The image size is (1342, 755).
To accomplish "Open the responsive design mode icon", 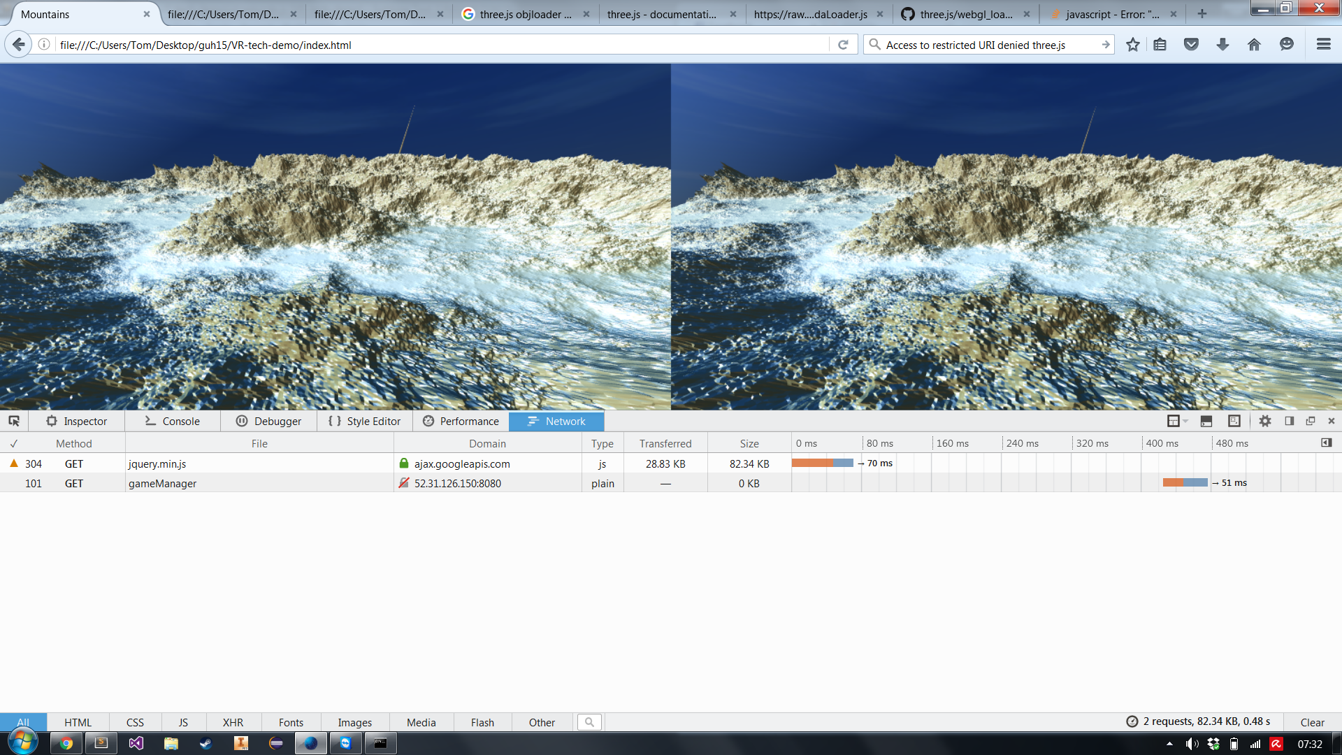I will [1234, 421].
